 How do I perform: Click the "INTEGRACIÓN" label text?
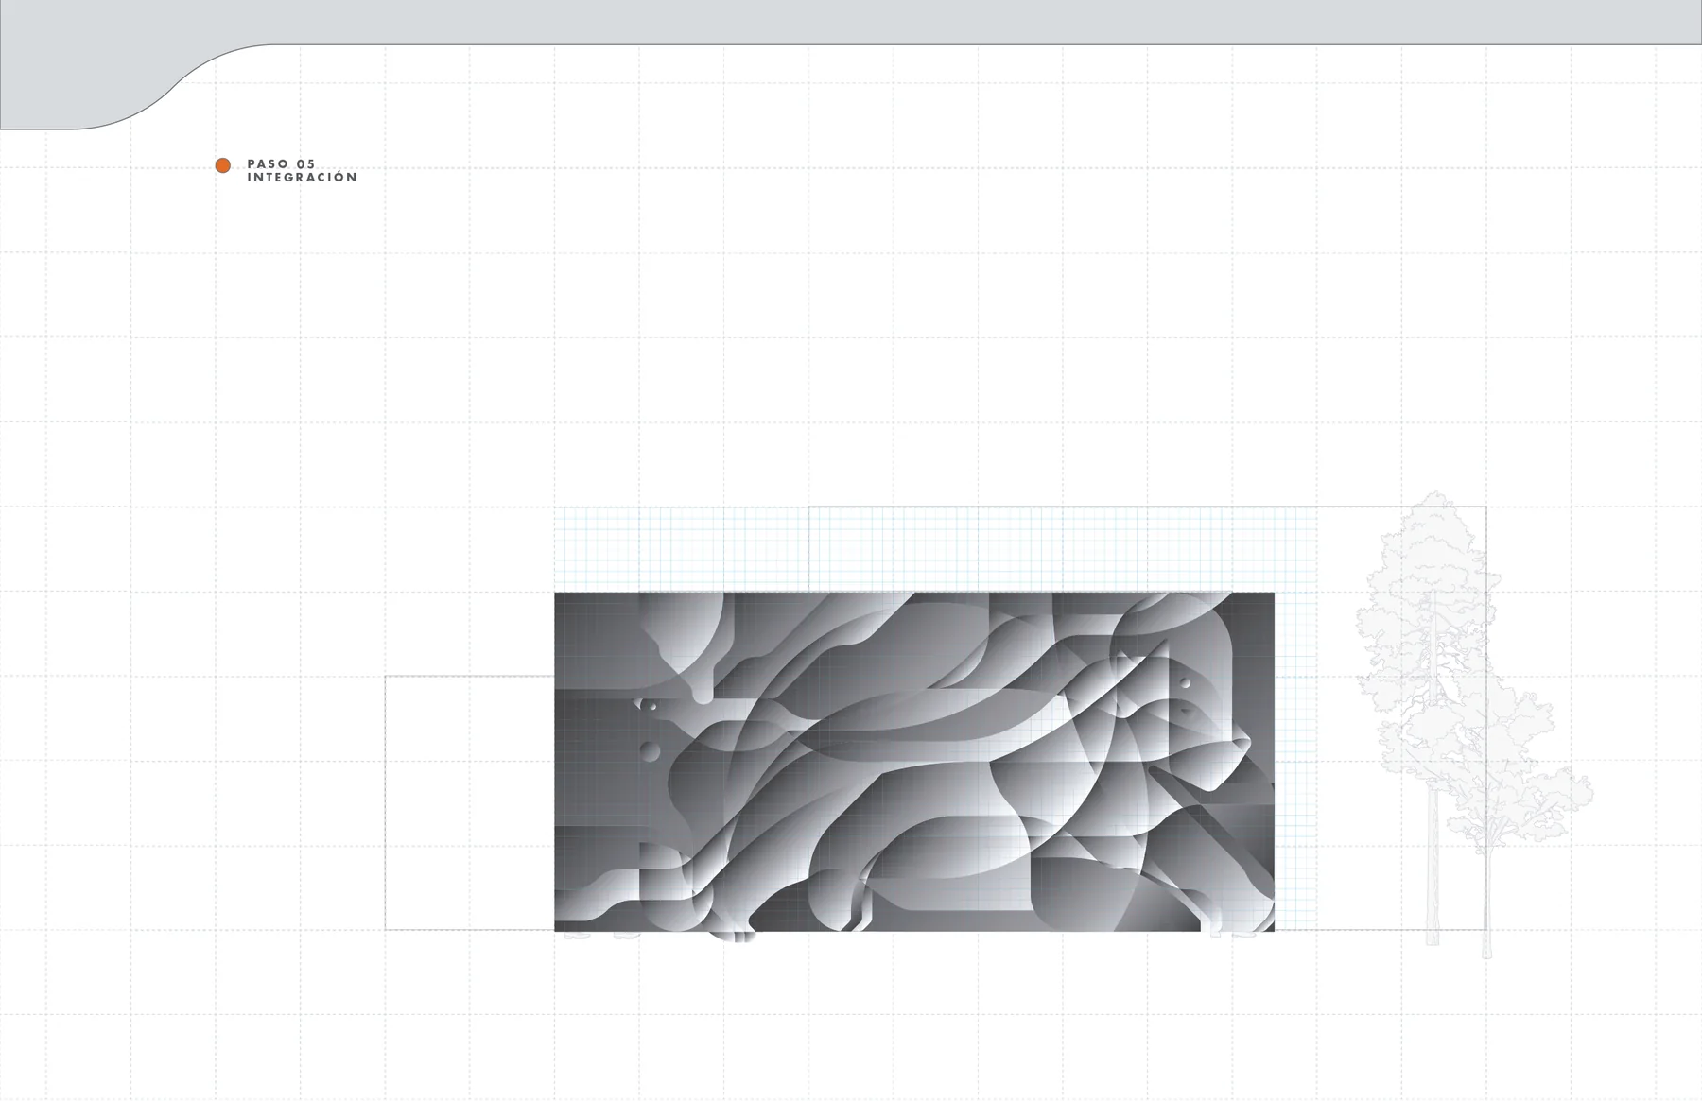pyautogui.click(x=303, y=178)
